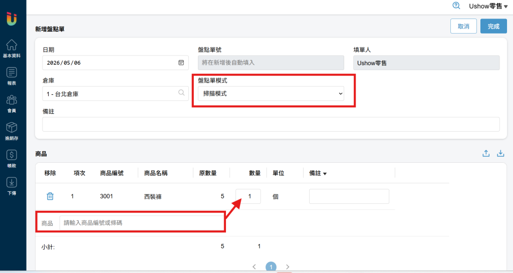Click the 新增盤點單 page title
Image resolution: width=513 pixels, height=273 pixels.
click(x=50, y=29)
